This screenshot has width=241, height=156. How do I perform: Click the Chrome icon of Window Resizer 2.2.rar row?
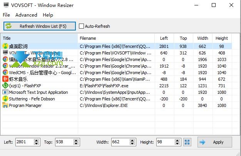point(5,66)
